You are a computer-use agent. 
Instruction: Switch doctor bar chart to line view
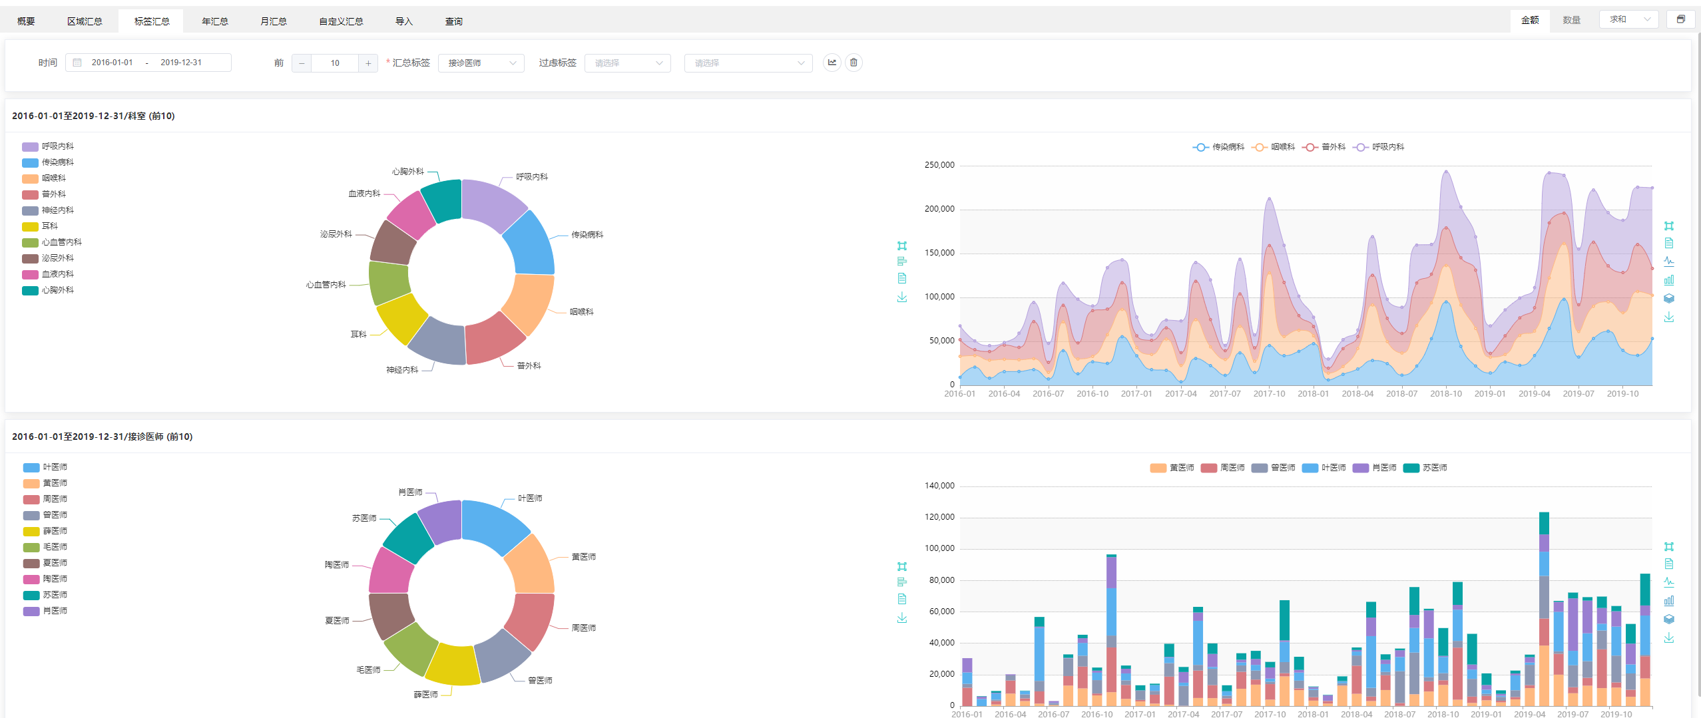click(x=1668, y=582)
